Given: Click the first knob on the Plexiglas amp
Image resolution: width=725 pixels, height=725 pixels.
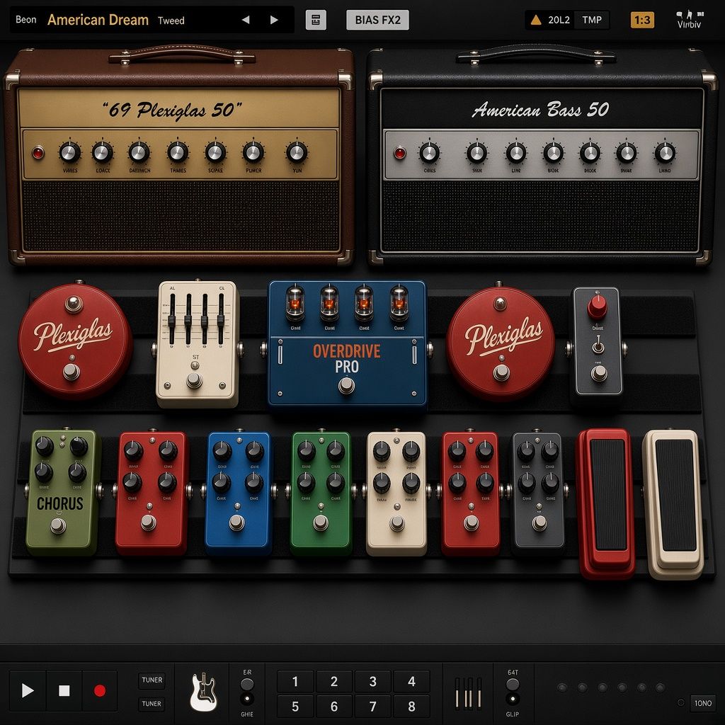Looking at the screenshot, I should 70,152.
